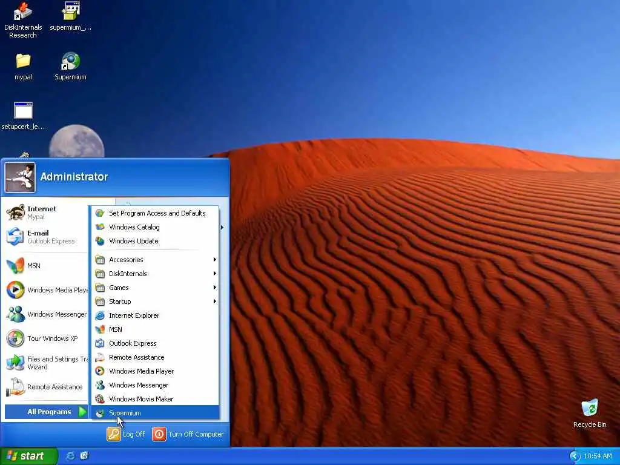This screenshot has height=465, width=620.
Task: Click the 10:54 AM taskbar clock
Action: 598,457
